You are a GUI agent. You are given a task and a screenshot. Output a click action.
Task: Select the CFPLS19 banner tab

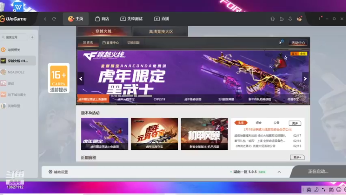[159, 99]
